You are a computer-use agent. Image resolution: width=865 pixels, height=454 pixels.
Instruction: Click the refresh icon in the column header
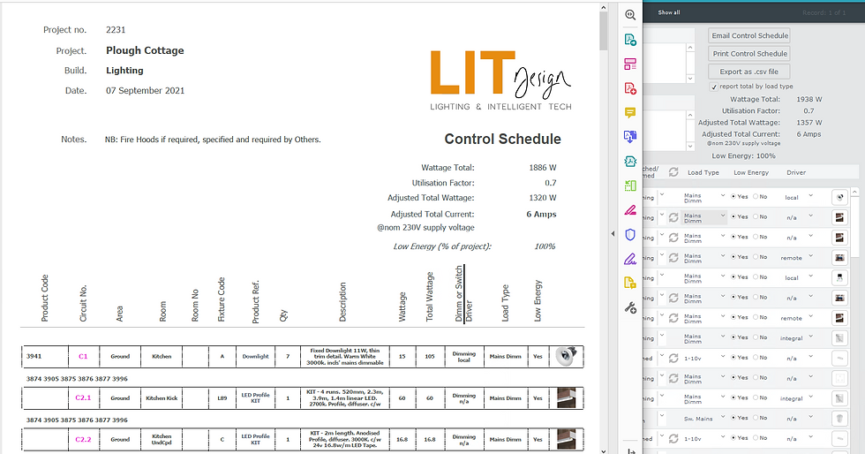click(673, 172)
